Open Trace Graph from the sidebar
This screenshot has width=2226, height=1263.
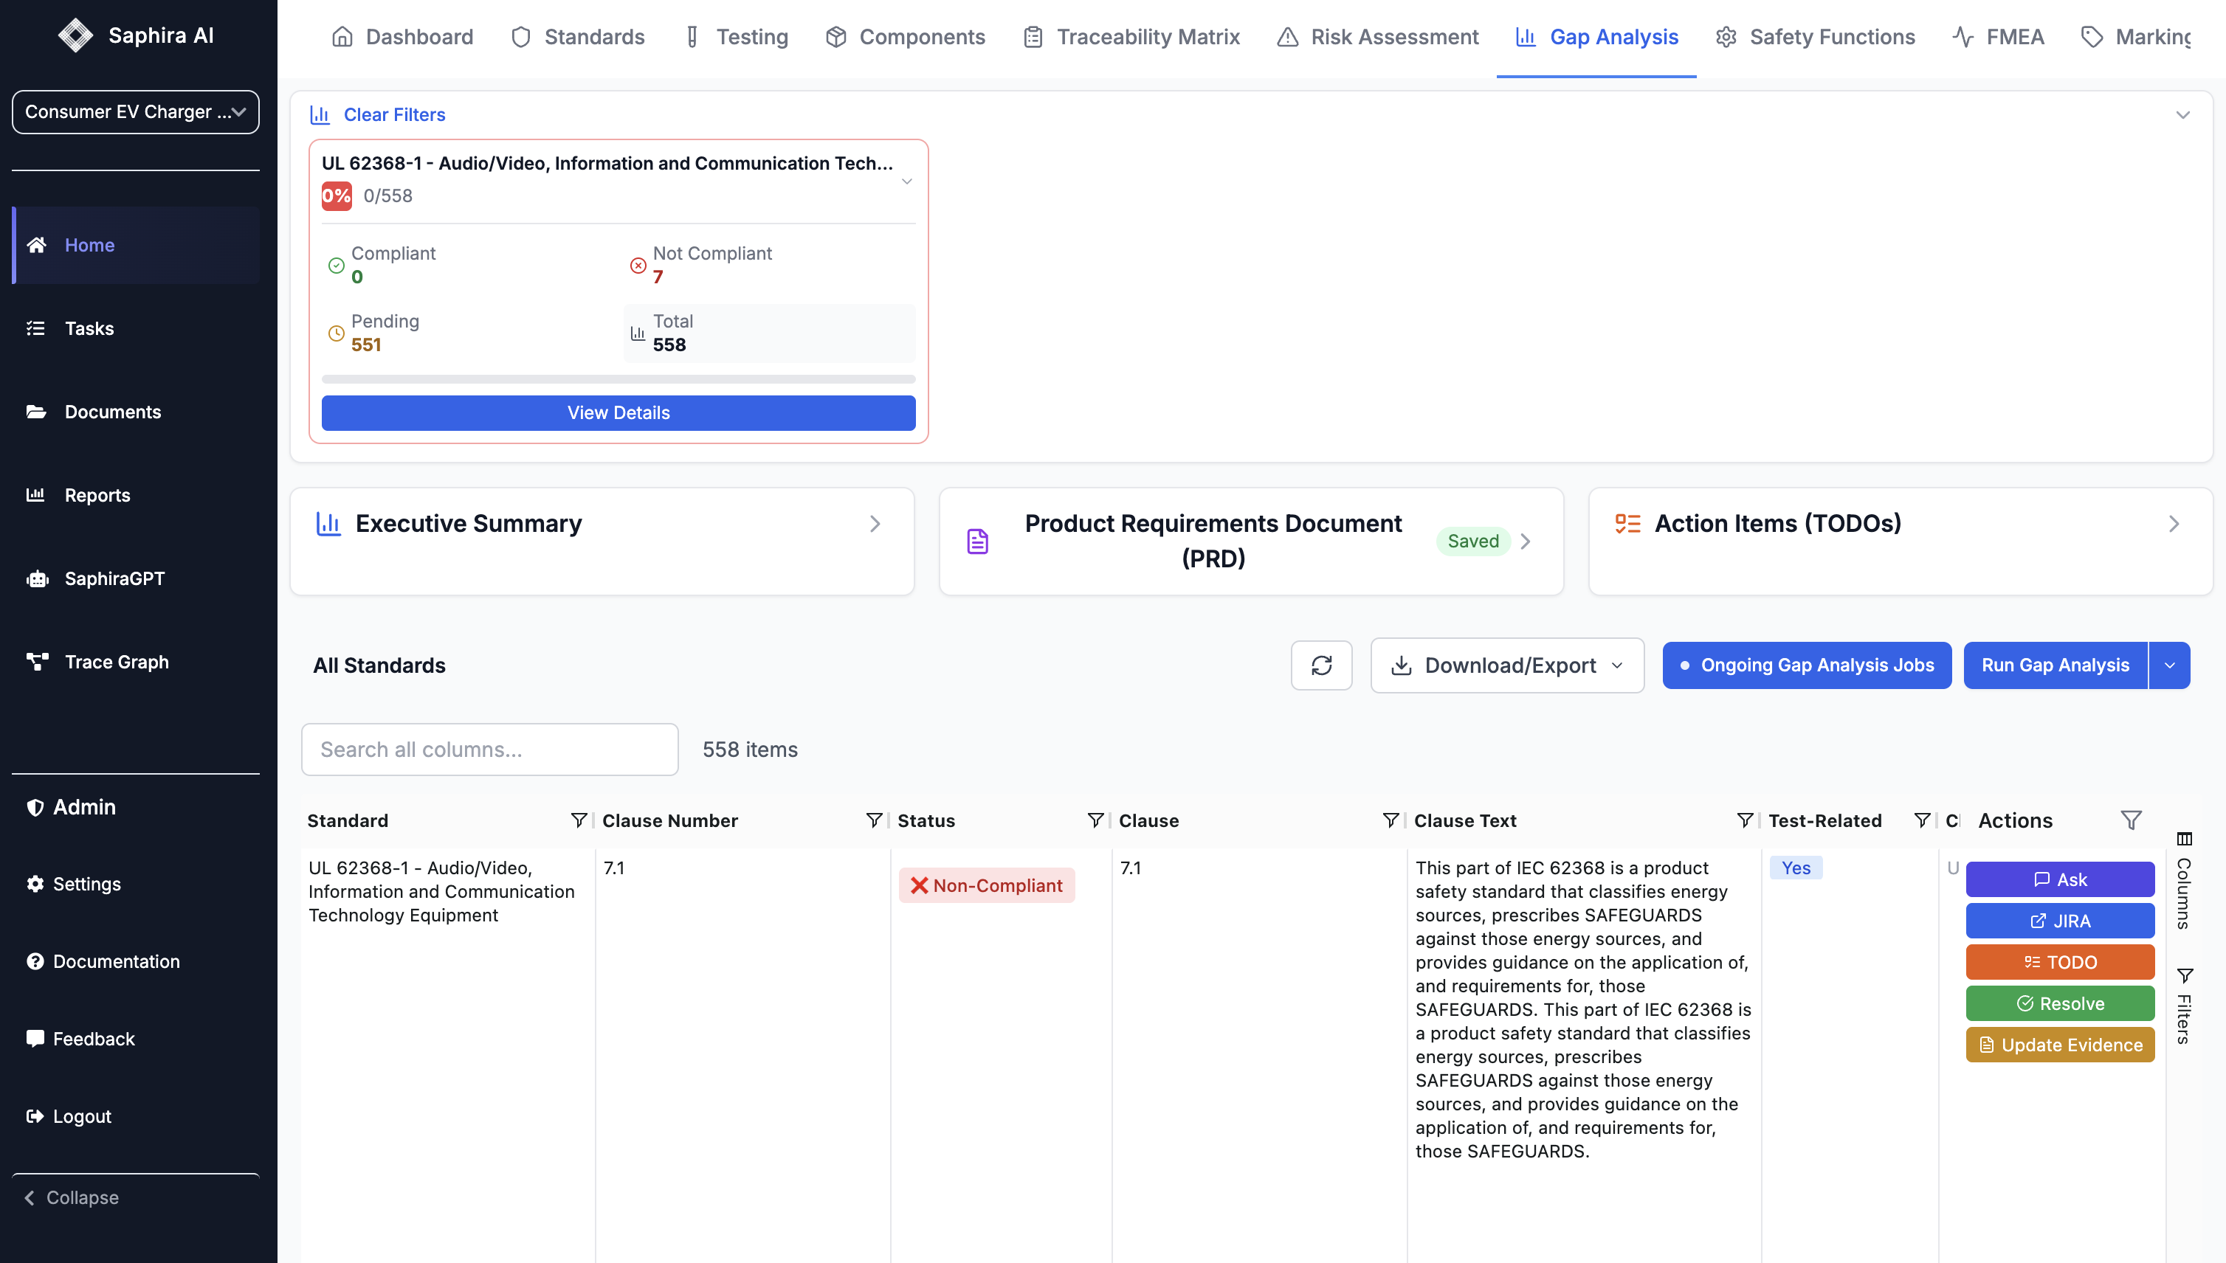[117, 662]
